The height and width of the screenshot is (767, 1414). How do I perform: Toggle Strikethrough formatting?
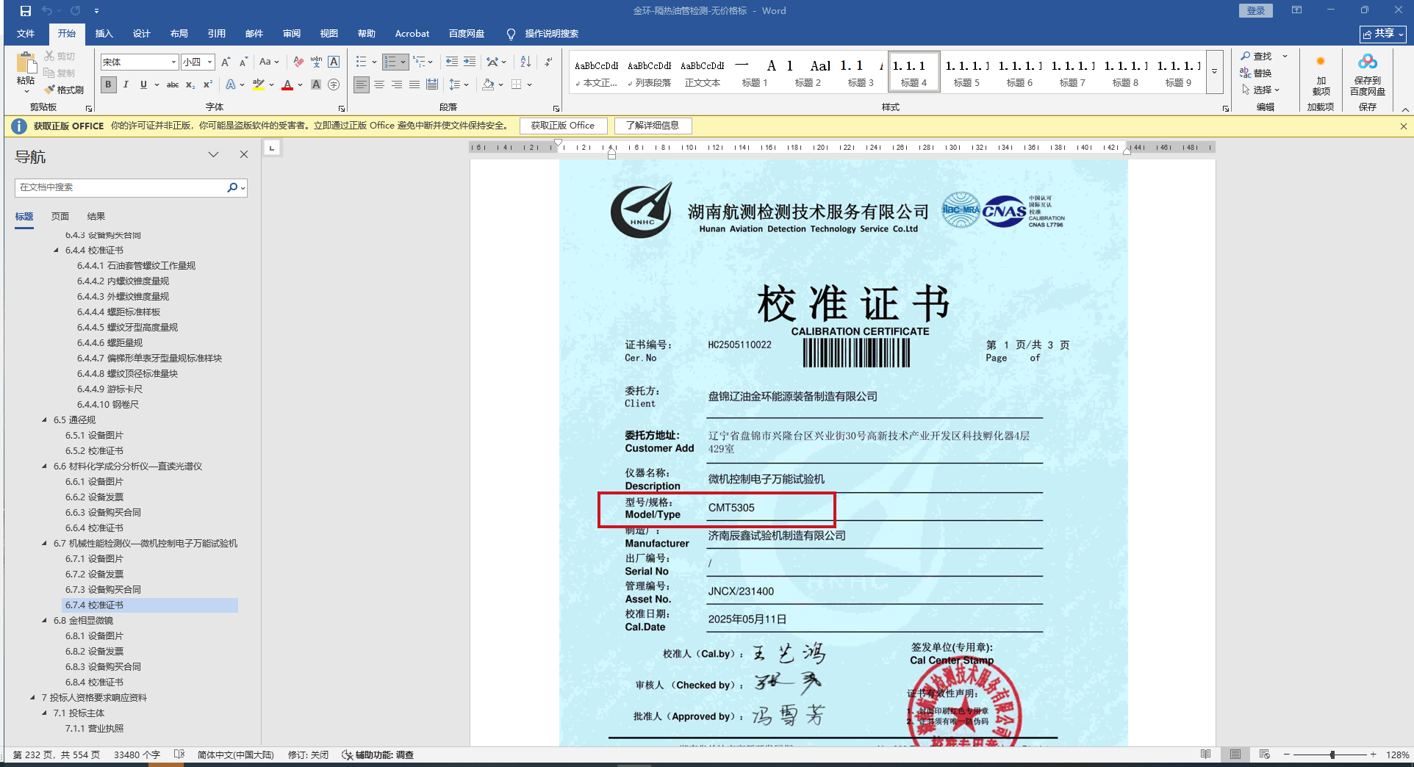173,84
